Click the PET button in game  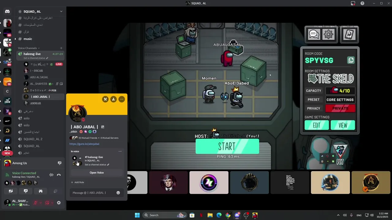340,154
